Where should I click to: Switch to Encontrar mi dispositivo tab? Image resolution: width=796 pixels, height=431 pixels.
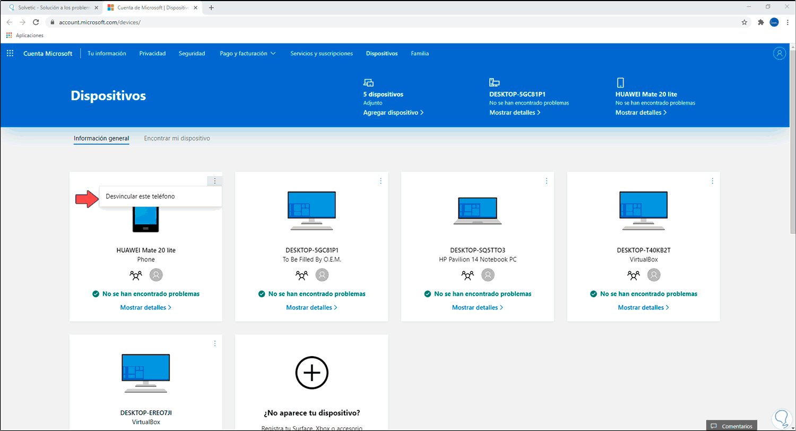click(x=177, y=139)
